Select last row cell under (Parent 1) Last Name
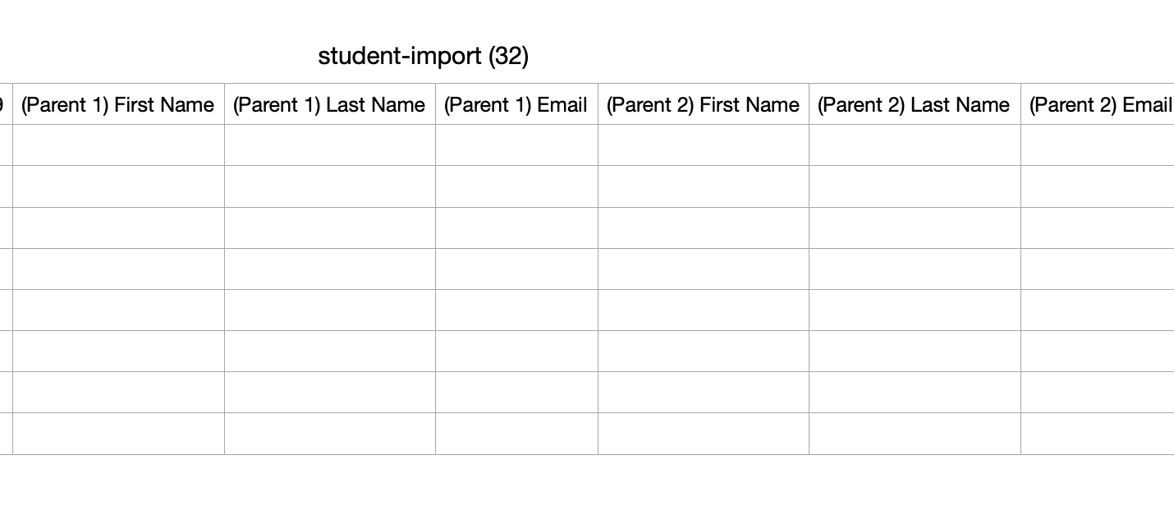The height and width of the screenshot is (529, 1174). (330, 434)
